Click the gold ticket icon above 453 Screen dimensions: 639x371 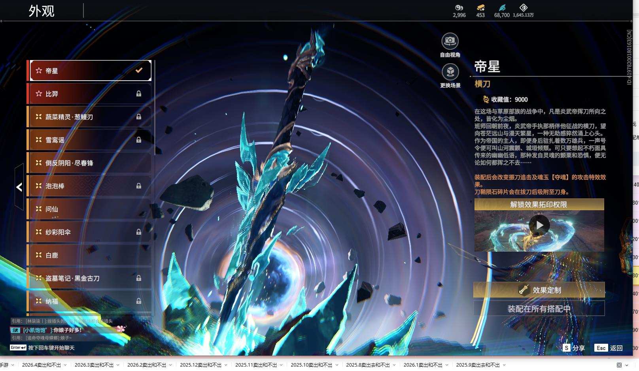(x=480, y=8)
